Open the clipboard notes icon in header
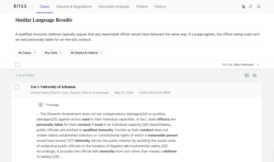This screenshot has width=274, height=162. [243, 6]
